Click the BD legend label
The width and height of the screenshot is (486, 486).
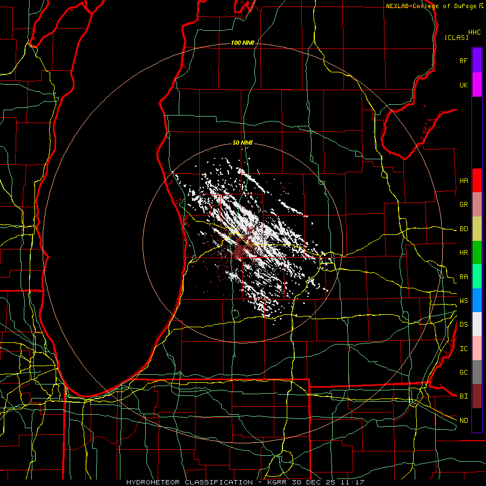[x=463, y=229]
